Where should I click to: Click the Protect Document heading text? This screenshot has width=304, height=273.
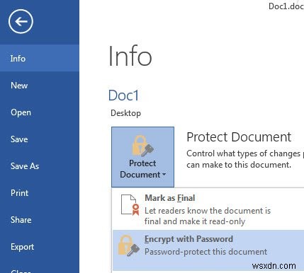pos(239,137)
